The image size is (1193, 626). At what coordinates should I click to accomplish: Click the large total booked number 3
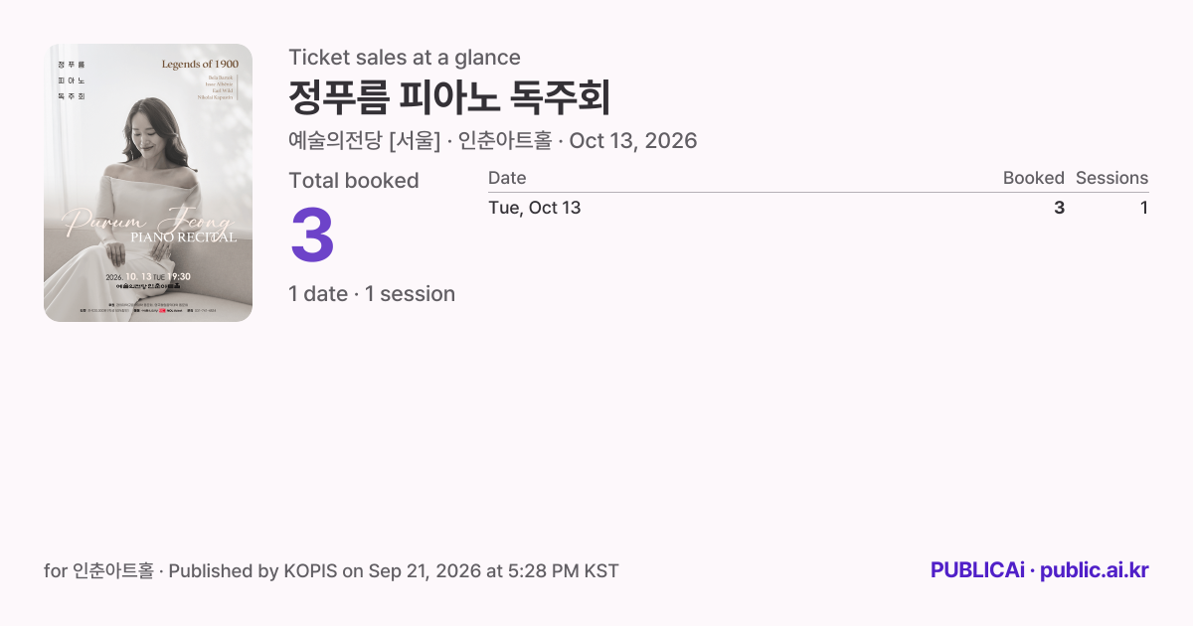[x=312, y=235]
